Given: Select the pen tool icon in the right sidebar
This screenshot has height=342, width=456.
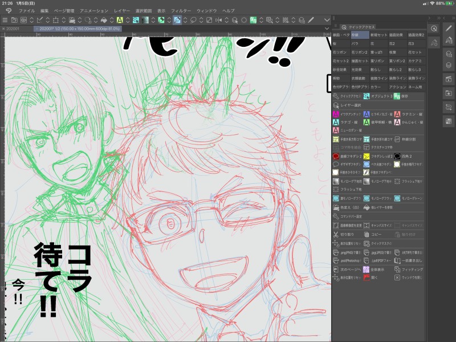Looking at the screenshot, I should (x=449, y=28).
